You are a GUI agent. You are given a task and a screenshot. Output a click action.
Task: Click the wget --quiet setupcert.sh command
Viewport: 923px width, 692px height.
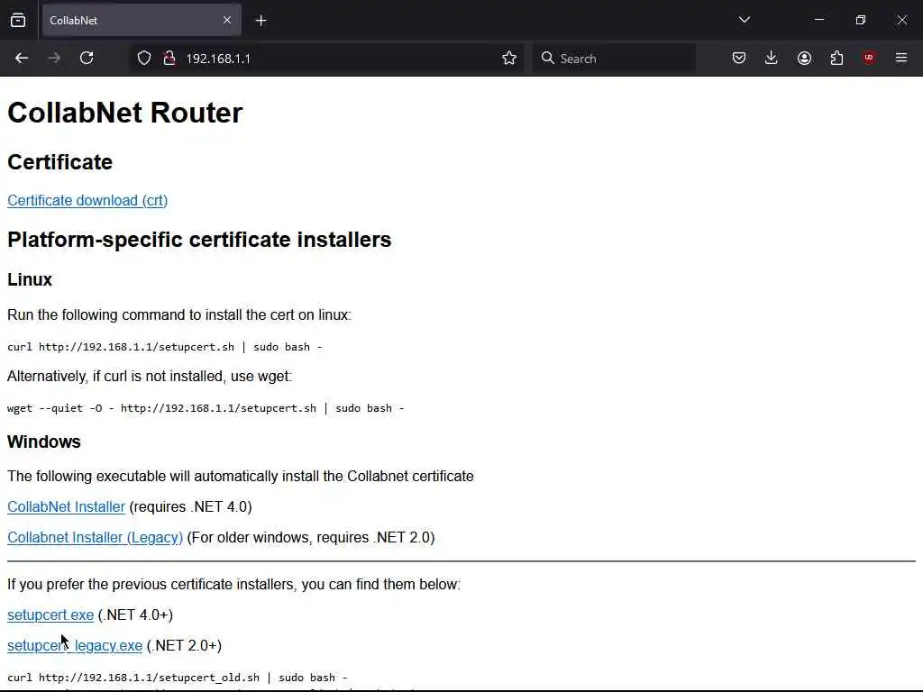[206, 408]
